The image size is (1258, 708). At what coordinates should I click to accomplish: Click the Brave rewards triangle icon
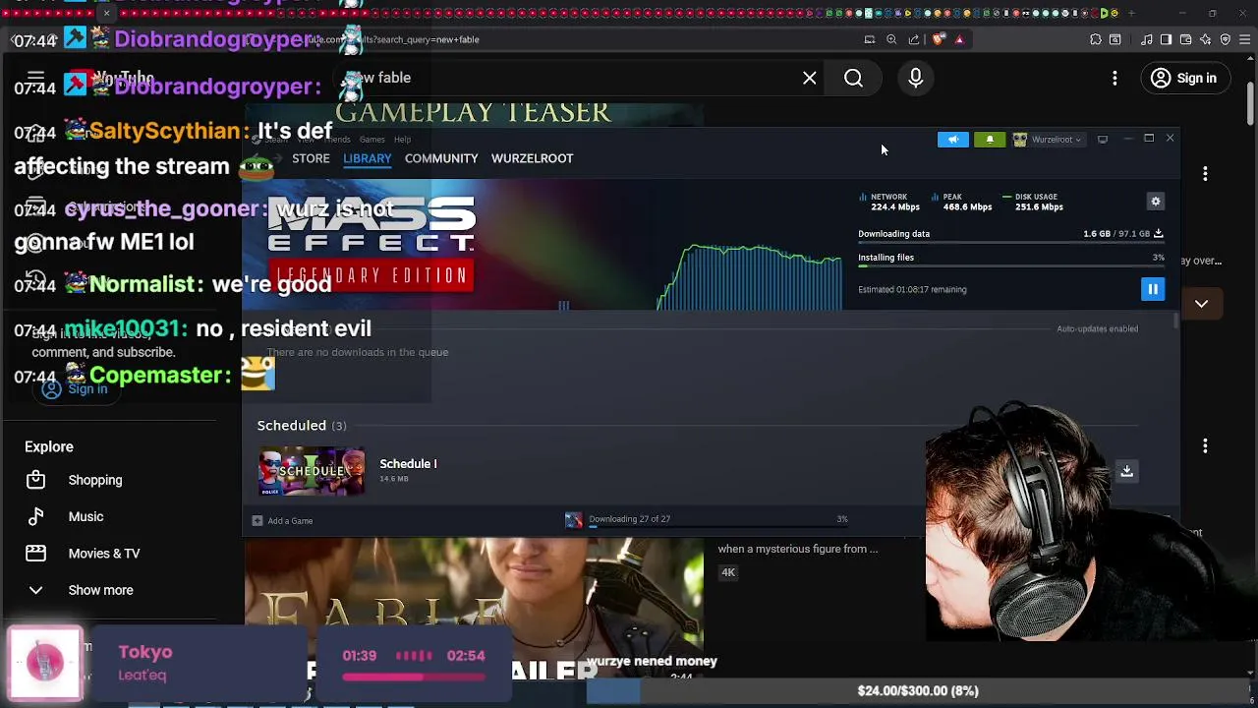(959, 39)
